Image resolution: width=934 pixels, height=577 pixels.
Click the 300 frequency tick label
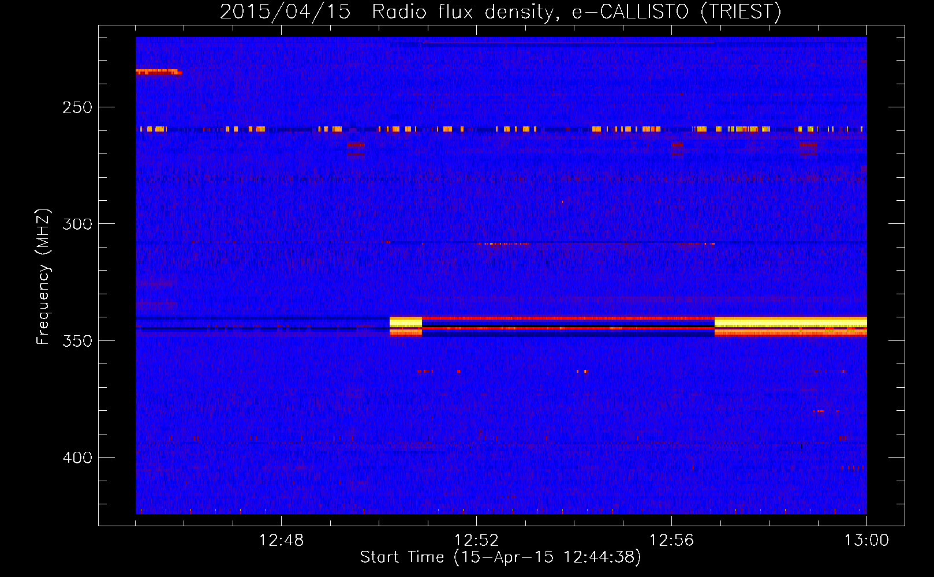tap(77, 224)
